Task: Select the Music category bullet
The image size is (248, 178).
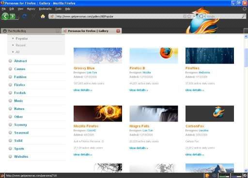Action: 10,101
